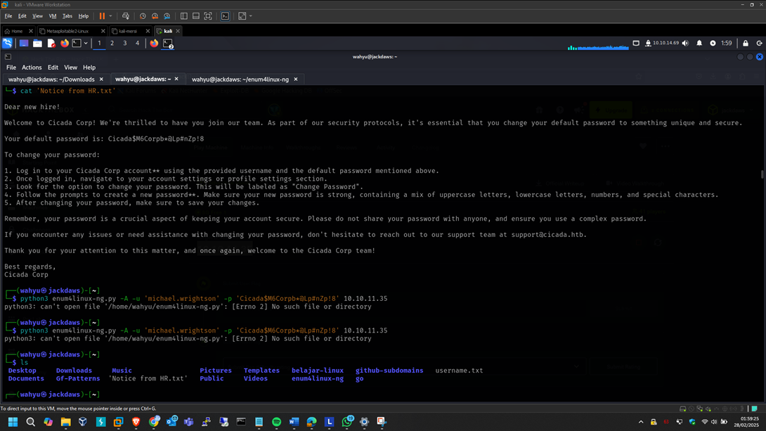Image resolution: width=766 pixels, height=431 pixels.
Task: Pause the virtual machine using VMware's pause button
Action: point(102,15)
